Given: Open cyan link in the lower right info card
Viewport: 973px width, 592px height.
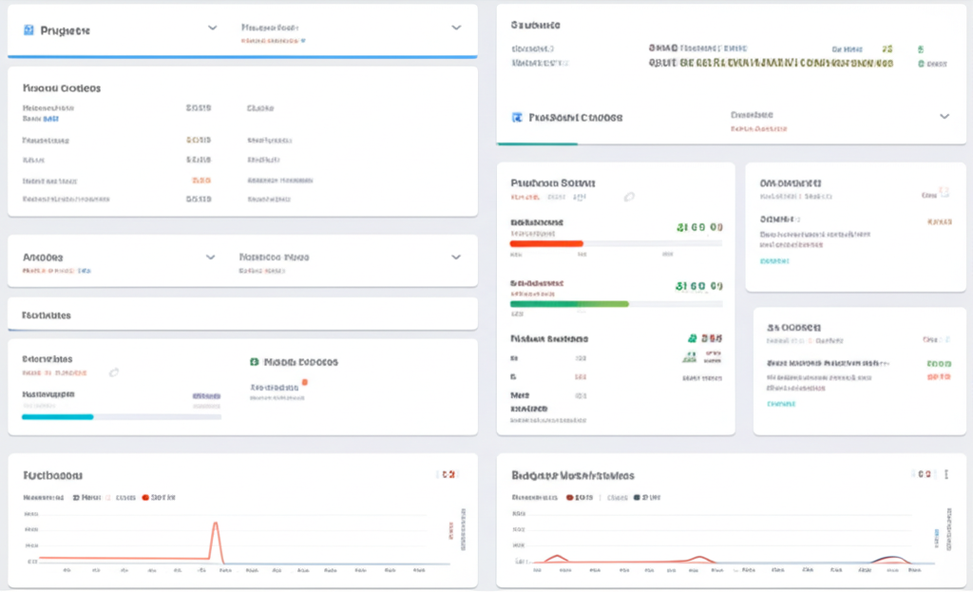Looking at the screenshot, I should 781,404.
